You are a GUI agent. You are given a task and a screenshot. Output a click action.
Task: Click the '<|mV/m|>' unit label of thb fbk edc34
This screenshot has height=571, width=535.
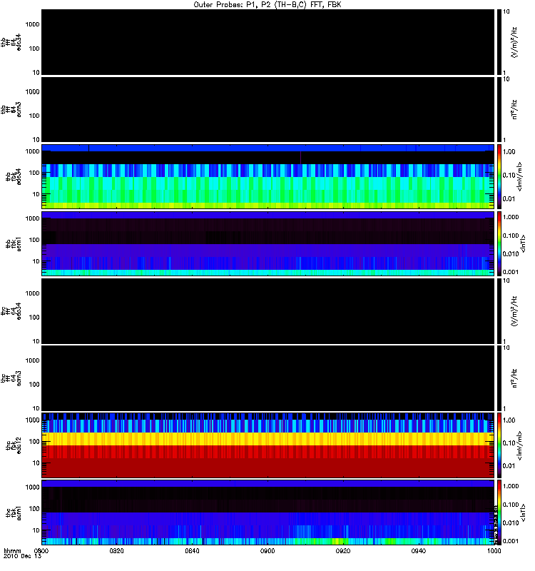(x=519, y=176)
